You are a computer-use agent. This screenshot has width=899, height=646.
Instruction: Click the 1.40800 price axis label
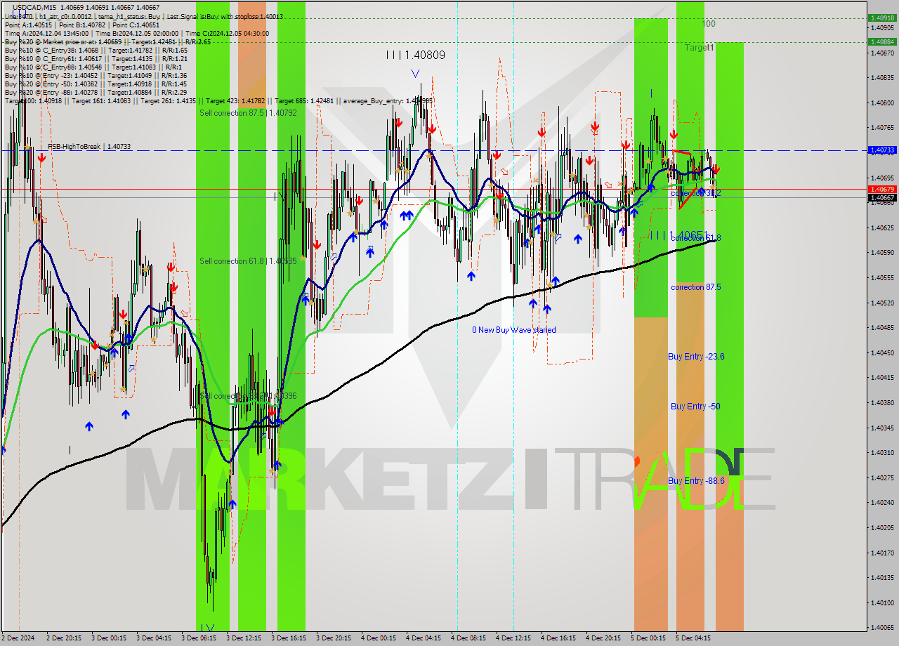click(881, 103)
